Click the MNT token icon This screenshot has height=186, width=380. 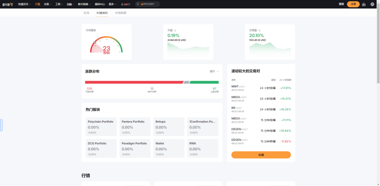tap(122, 4)
